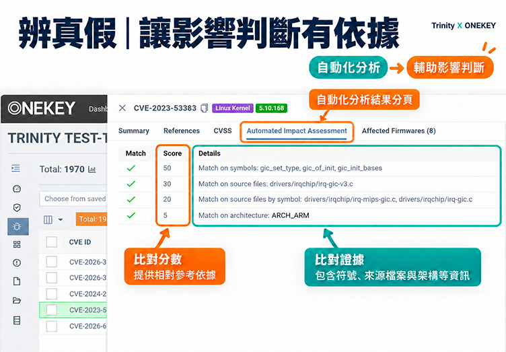Click the 5.10.168 version badge

pyautogui.click(x=271, y=108)
